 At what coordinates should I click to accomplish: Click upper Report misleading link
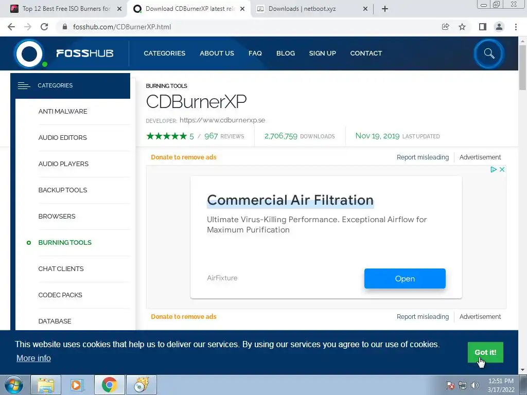click(423, 157)
